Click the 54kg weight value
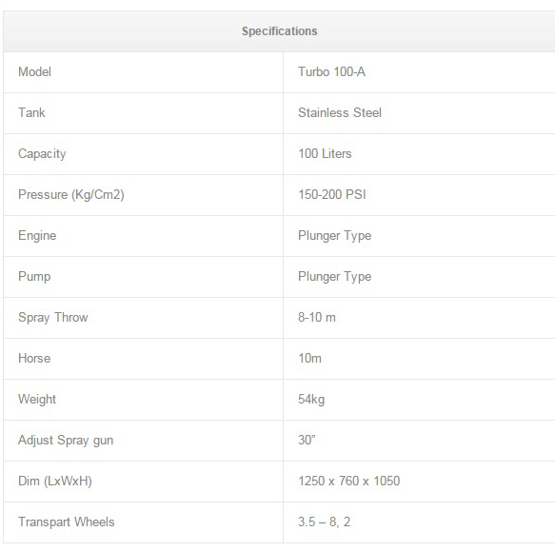Screen dimensions: 555x551 tap(311, 400)
